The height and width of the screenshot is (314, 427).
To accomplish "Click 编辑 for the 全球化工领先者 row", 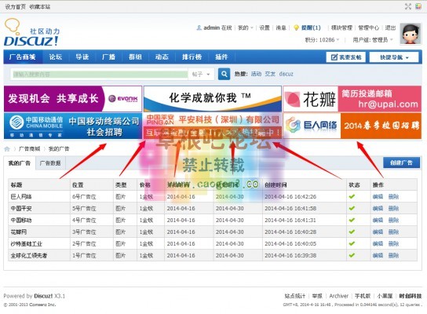I will [378, 255].
